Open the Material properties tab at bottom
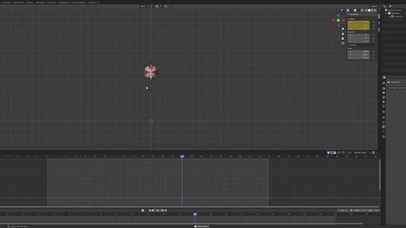The width and height of the screenshot is (406, 228). click(384, 137)
